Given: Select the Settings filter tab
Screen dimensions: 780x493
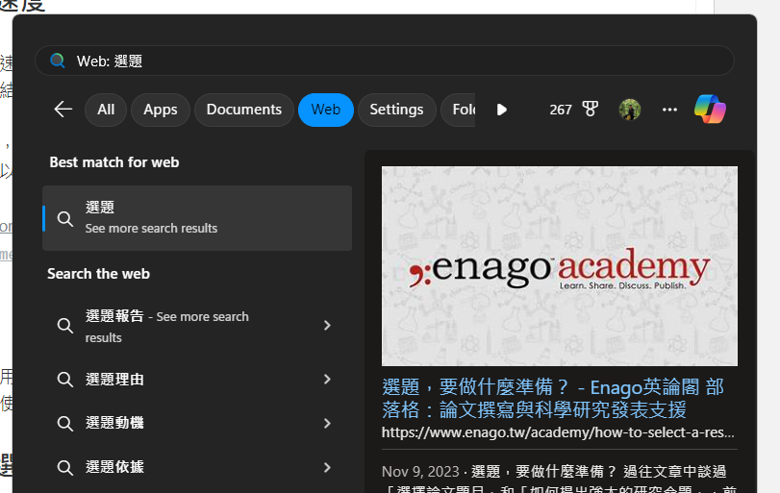Looking at the screenshot, I should [x=396, y=110].
